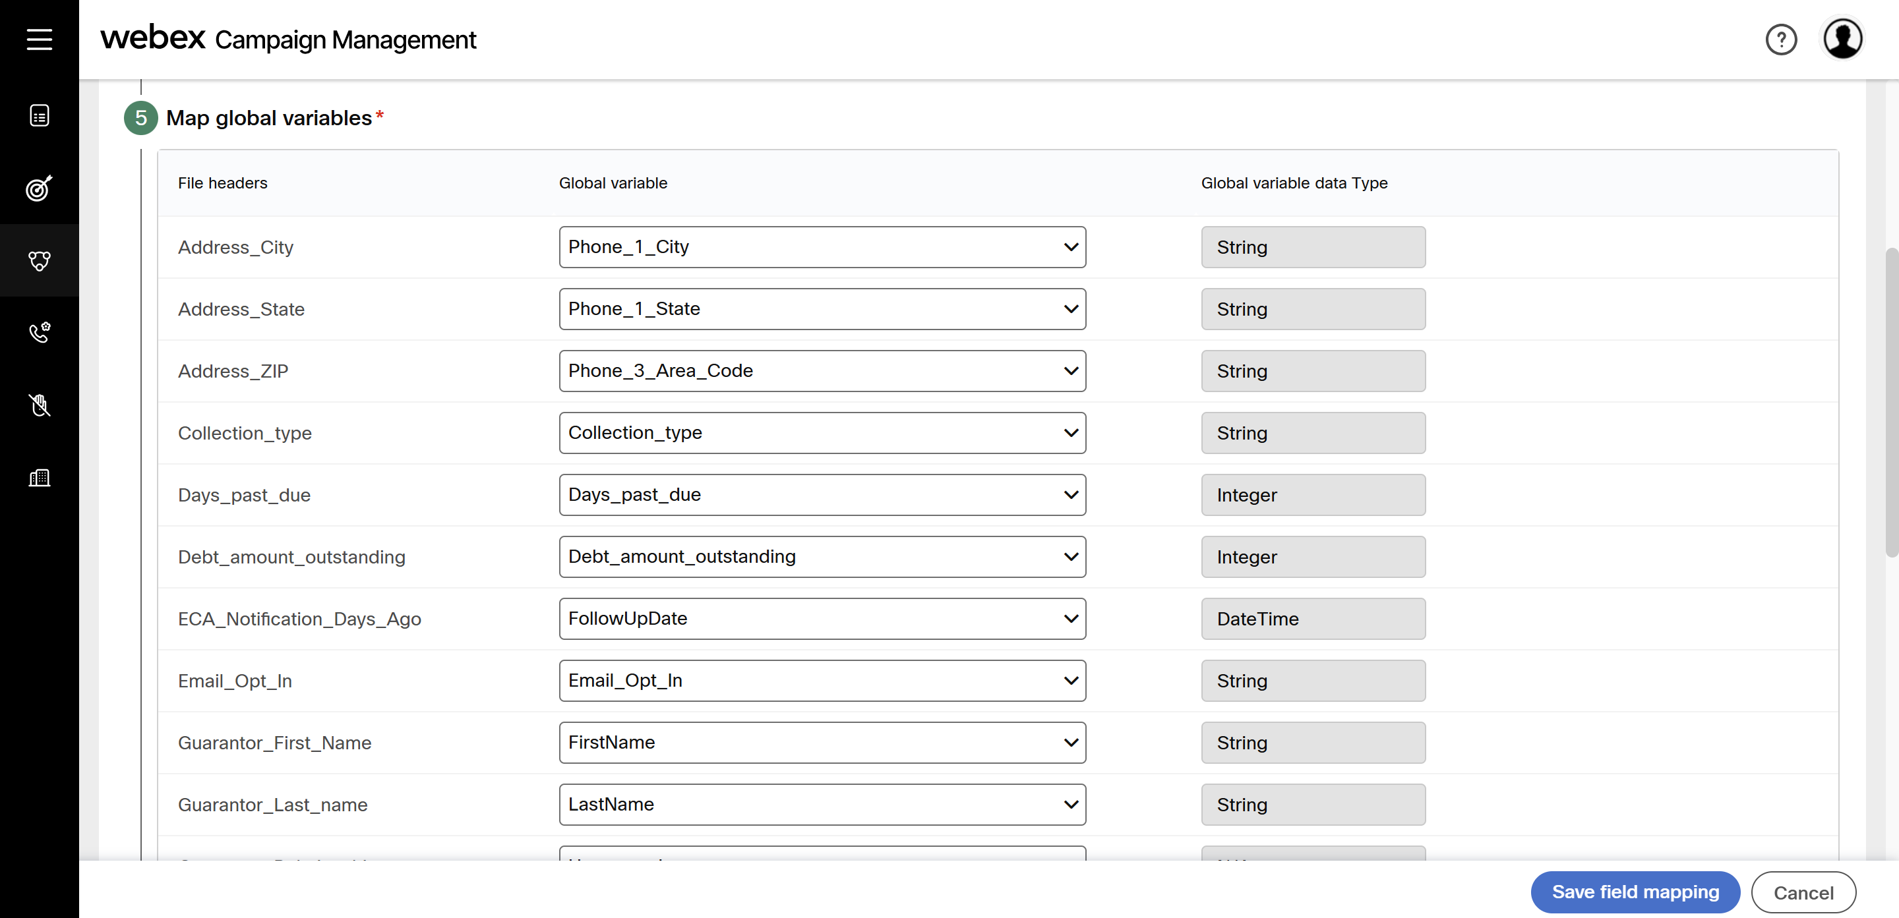Image resolution: width=1899 pixels, height=918 pixels.
Task: Select the contact group sidebar icon
Action: 39,260
